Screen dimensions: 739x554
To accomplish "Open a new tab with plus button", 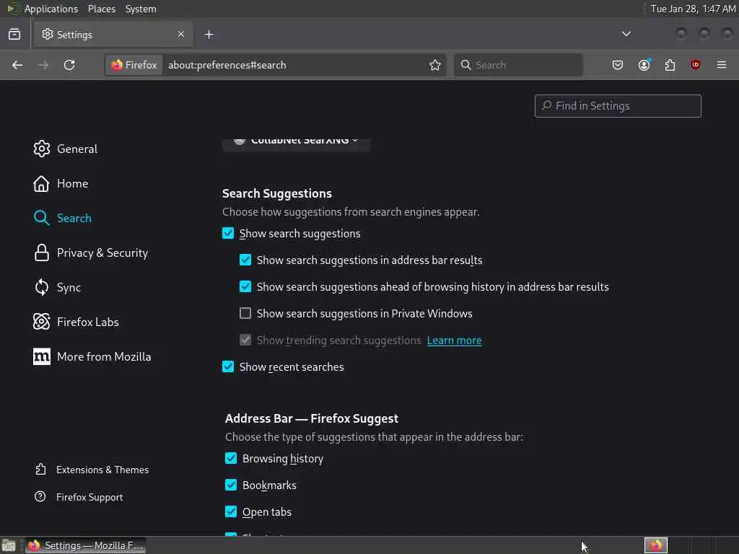I will (209, 34).
